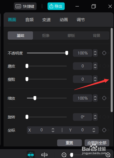Open the 动画 animation tab
Viewport: 114px width, 158px height.
pos(64,20)
